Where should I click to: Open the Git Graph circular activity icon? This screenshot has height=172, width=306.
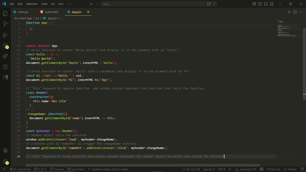5,67
